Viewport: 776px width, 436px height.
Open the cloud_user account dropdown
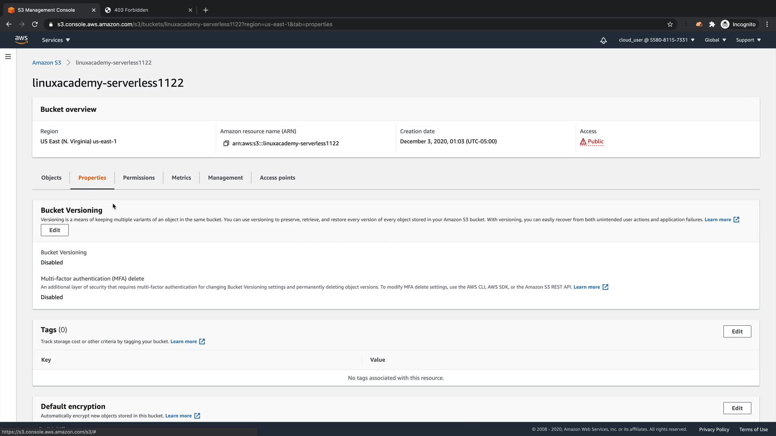[656, 40]
